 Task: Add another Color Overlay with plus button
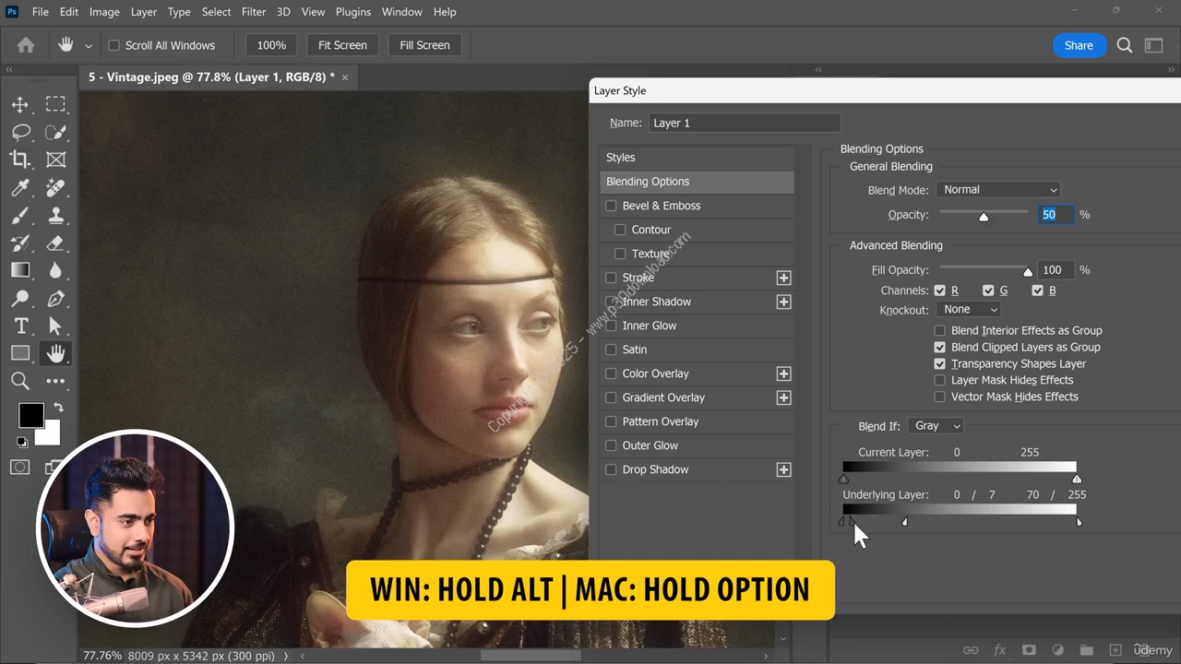[x=783, y=373]
